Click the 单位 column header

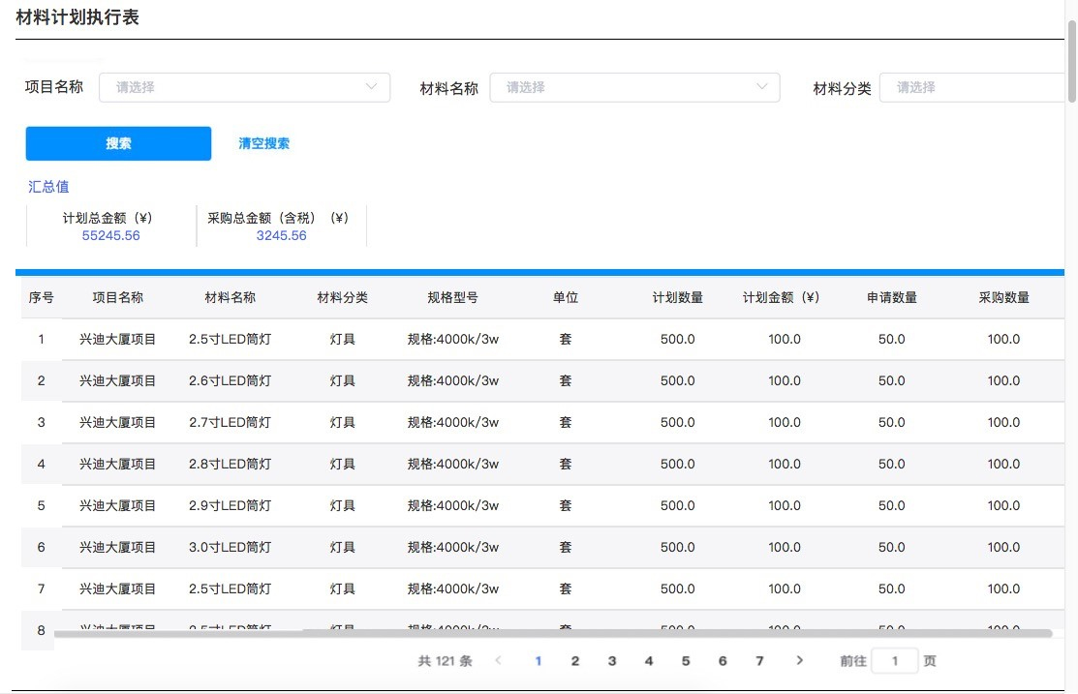pyautogui.click(x=565, y=297)
